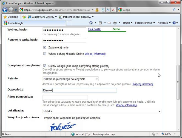Click the padlock security icon in address bar
The image size is (182, 138).
pos(97,10)
